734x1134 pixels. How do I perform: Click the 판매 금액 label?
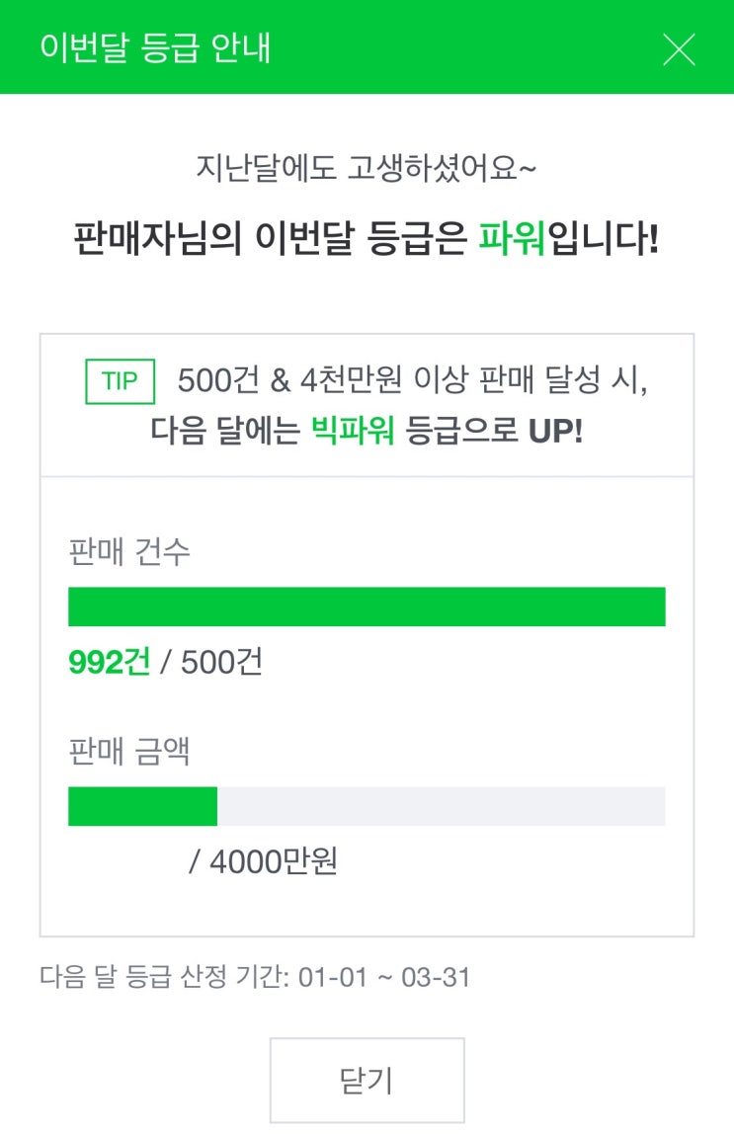coord(128,752)
